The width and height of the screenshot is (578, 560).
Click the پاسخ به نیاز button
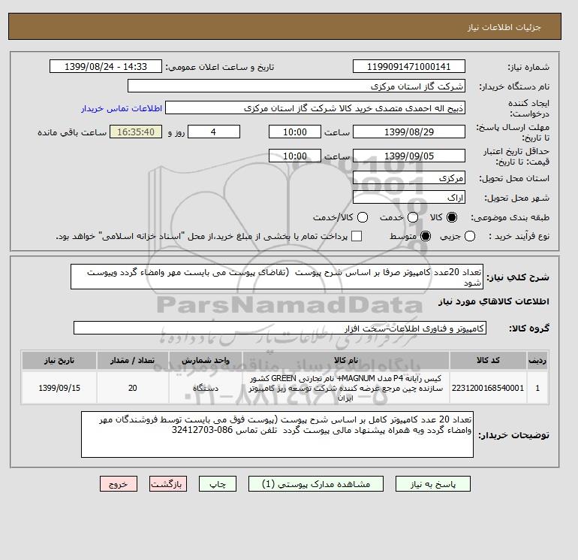[433, 484]
